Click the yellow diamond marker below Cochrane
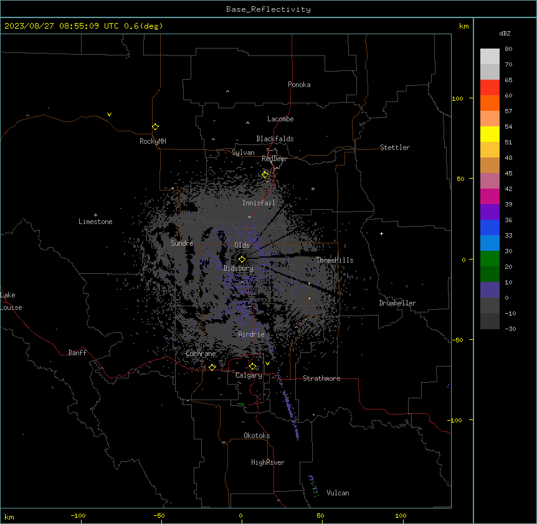The width and height of the screenshot is (537, 524). (212, 367)
